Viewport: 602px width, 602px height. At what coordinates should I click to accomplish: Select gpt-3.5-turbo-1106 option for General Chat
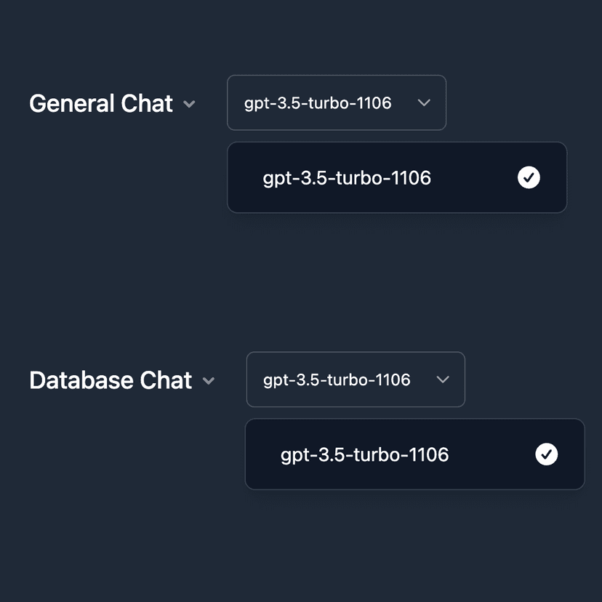coord(347,177)
